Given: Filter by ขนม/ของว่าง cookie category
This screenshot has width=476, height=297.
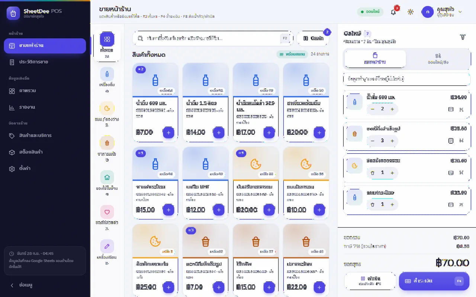Looking at the screenshot, I should 107,114.
